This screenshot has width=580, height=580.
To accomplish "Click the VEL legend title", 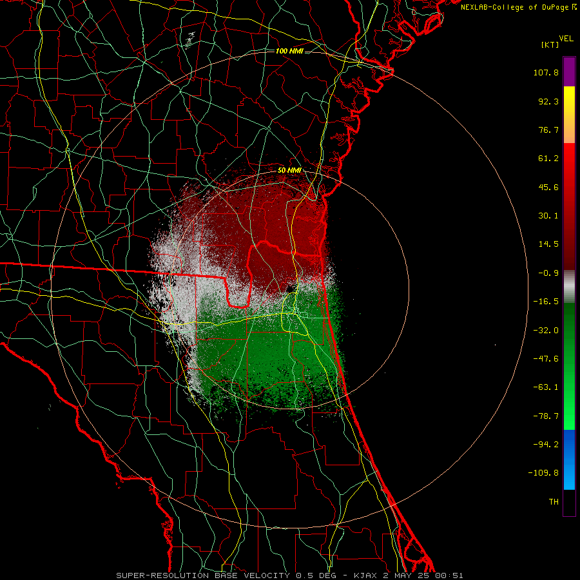I will [x=566, y=39].
